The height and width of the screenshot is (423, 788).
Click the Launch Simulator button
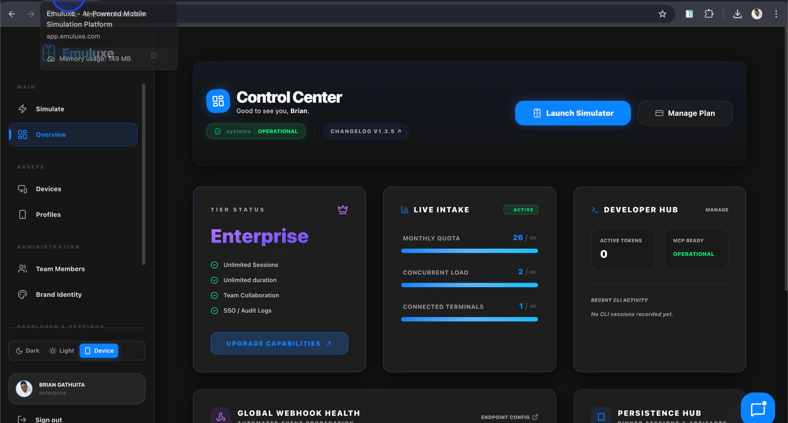(x=573, y=113)
